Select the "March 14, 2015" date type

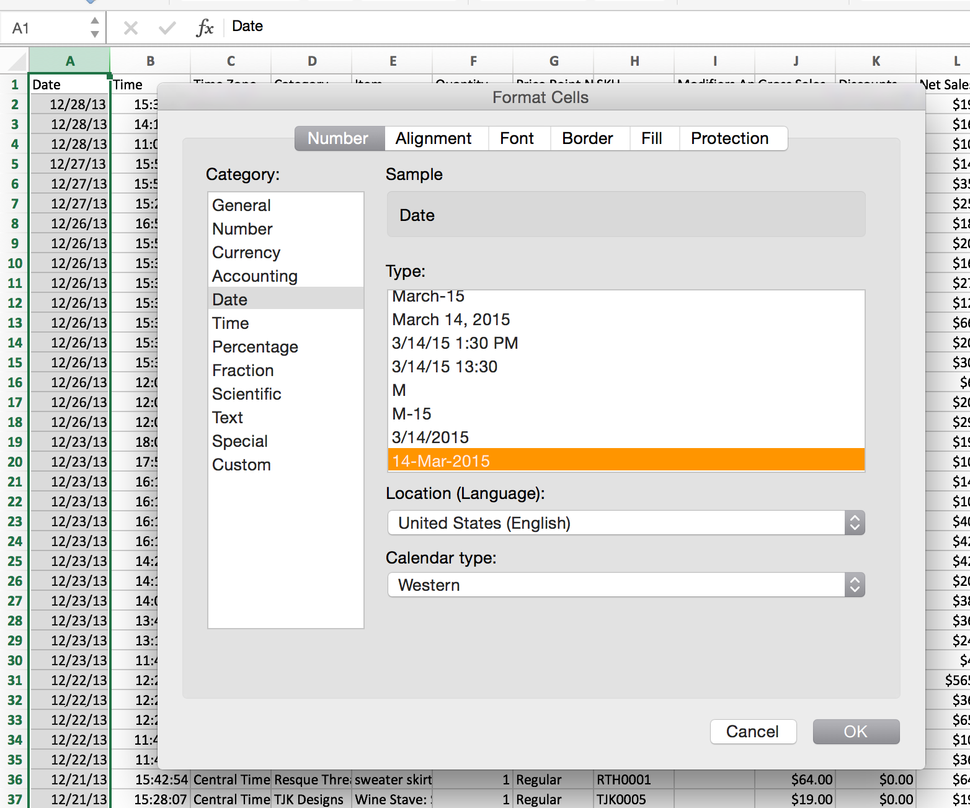tap(451, 320)
